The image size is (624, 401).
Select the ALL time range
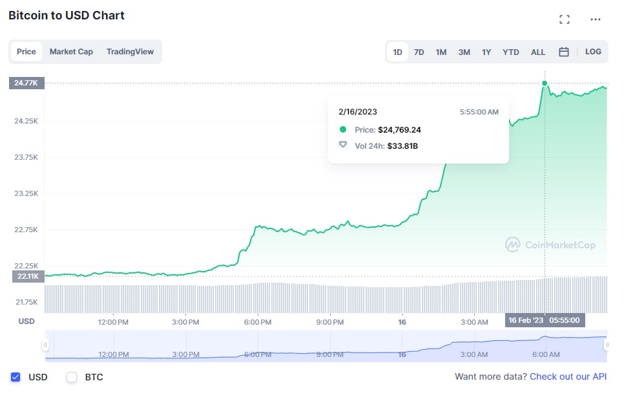pos(537,52)
